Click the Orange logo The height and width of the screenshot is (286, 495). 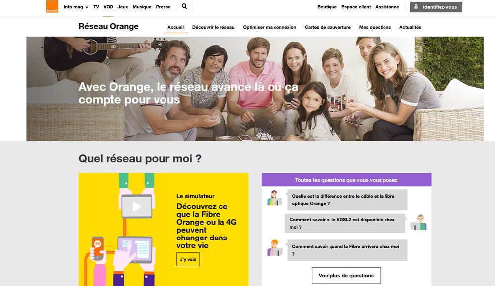click(52, 6)
